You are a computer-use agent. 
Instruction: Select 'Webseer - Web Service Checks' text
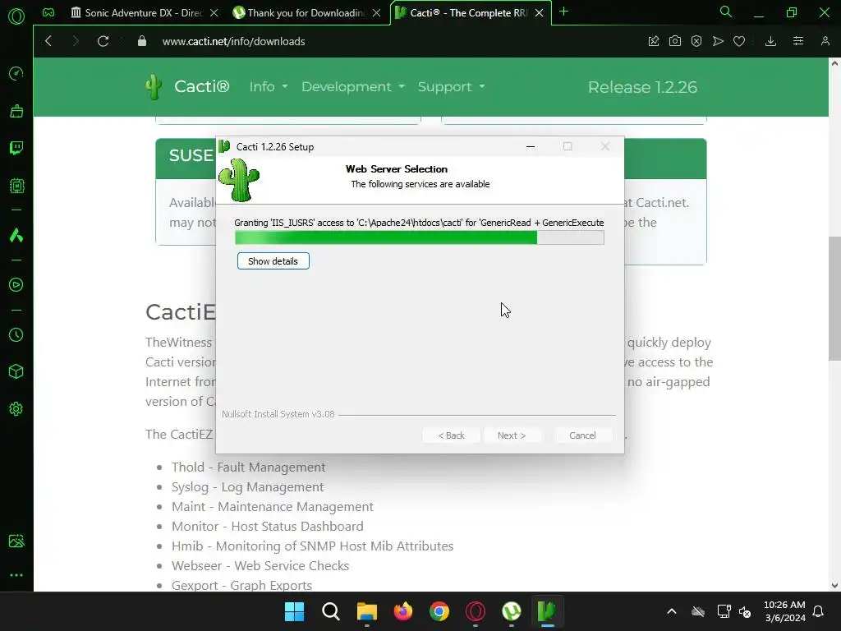260,565
